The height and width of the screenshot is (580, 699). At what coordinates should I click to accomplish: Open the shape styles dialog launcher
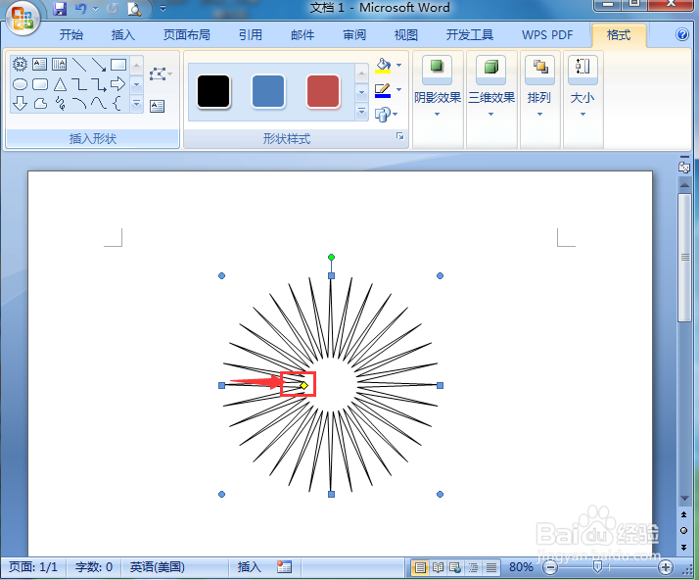(399, 136)
